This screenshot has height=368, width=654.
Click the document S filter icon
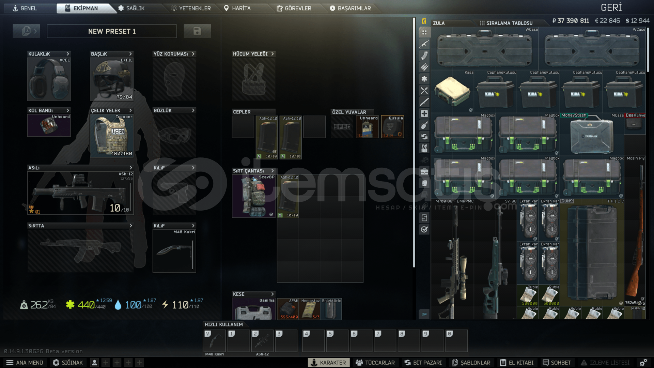click(x=424, y=218)
